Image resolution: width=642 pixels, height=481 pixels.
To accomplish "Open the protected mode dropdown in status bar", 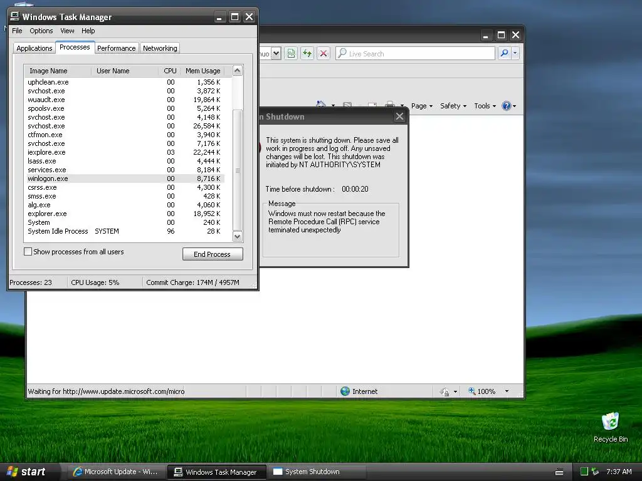I will pyautogui.click(x=455, y=392).
